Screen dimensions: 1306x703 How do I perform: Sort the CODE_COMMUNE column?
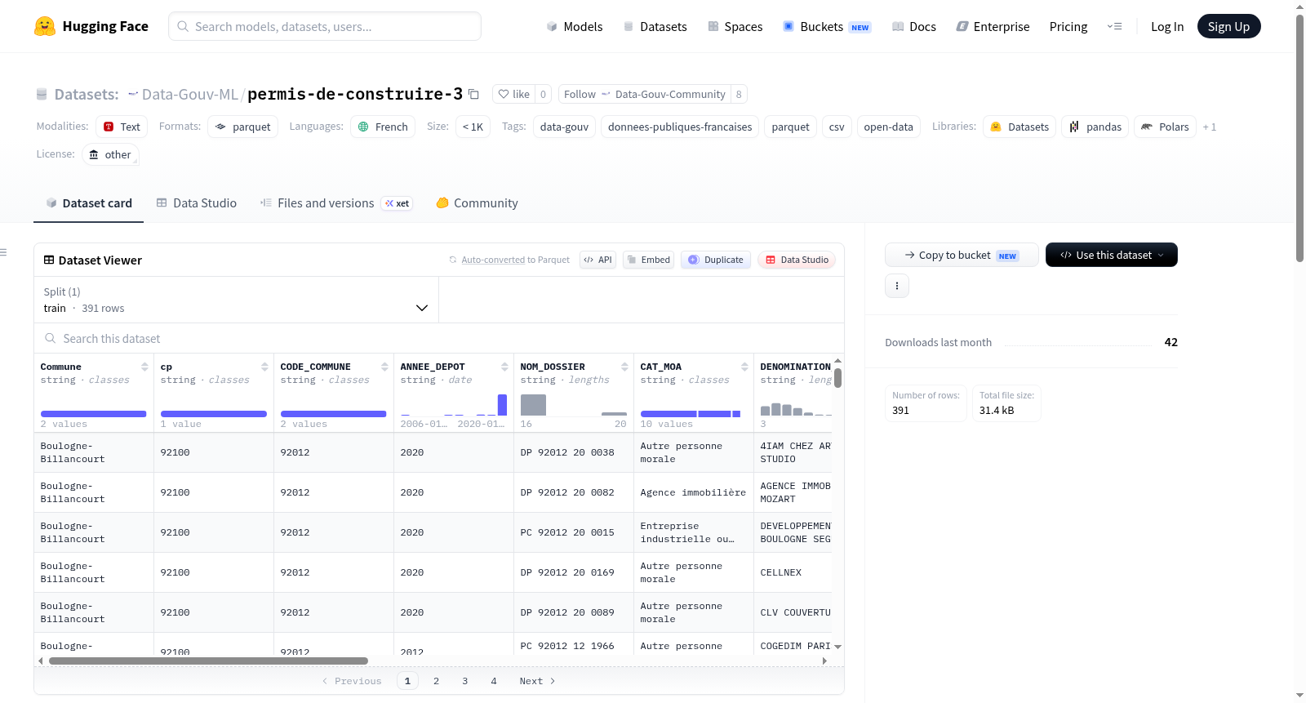[384, 367]
